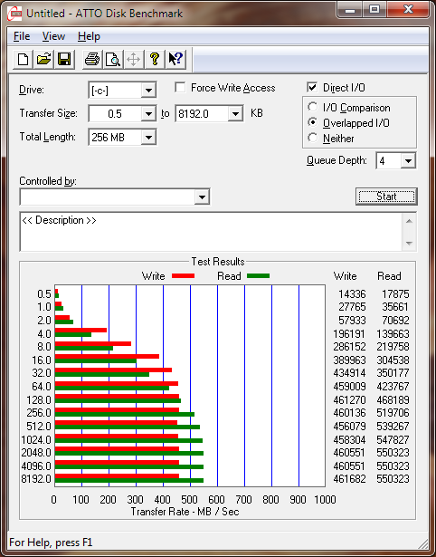Expand the Drive dropdown

click(148, 91)
